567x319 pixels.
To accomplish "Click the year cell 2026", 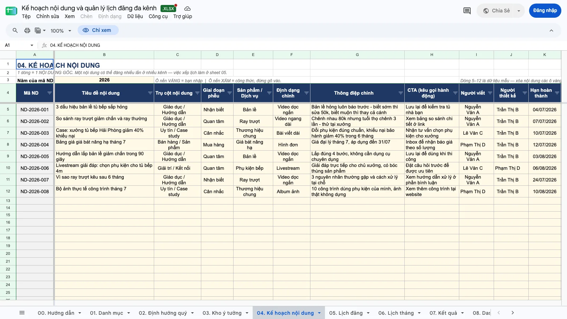I will pyautogui.click(x=104, y=80).
